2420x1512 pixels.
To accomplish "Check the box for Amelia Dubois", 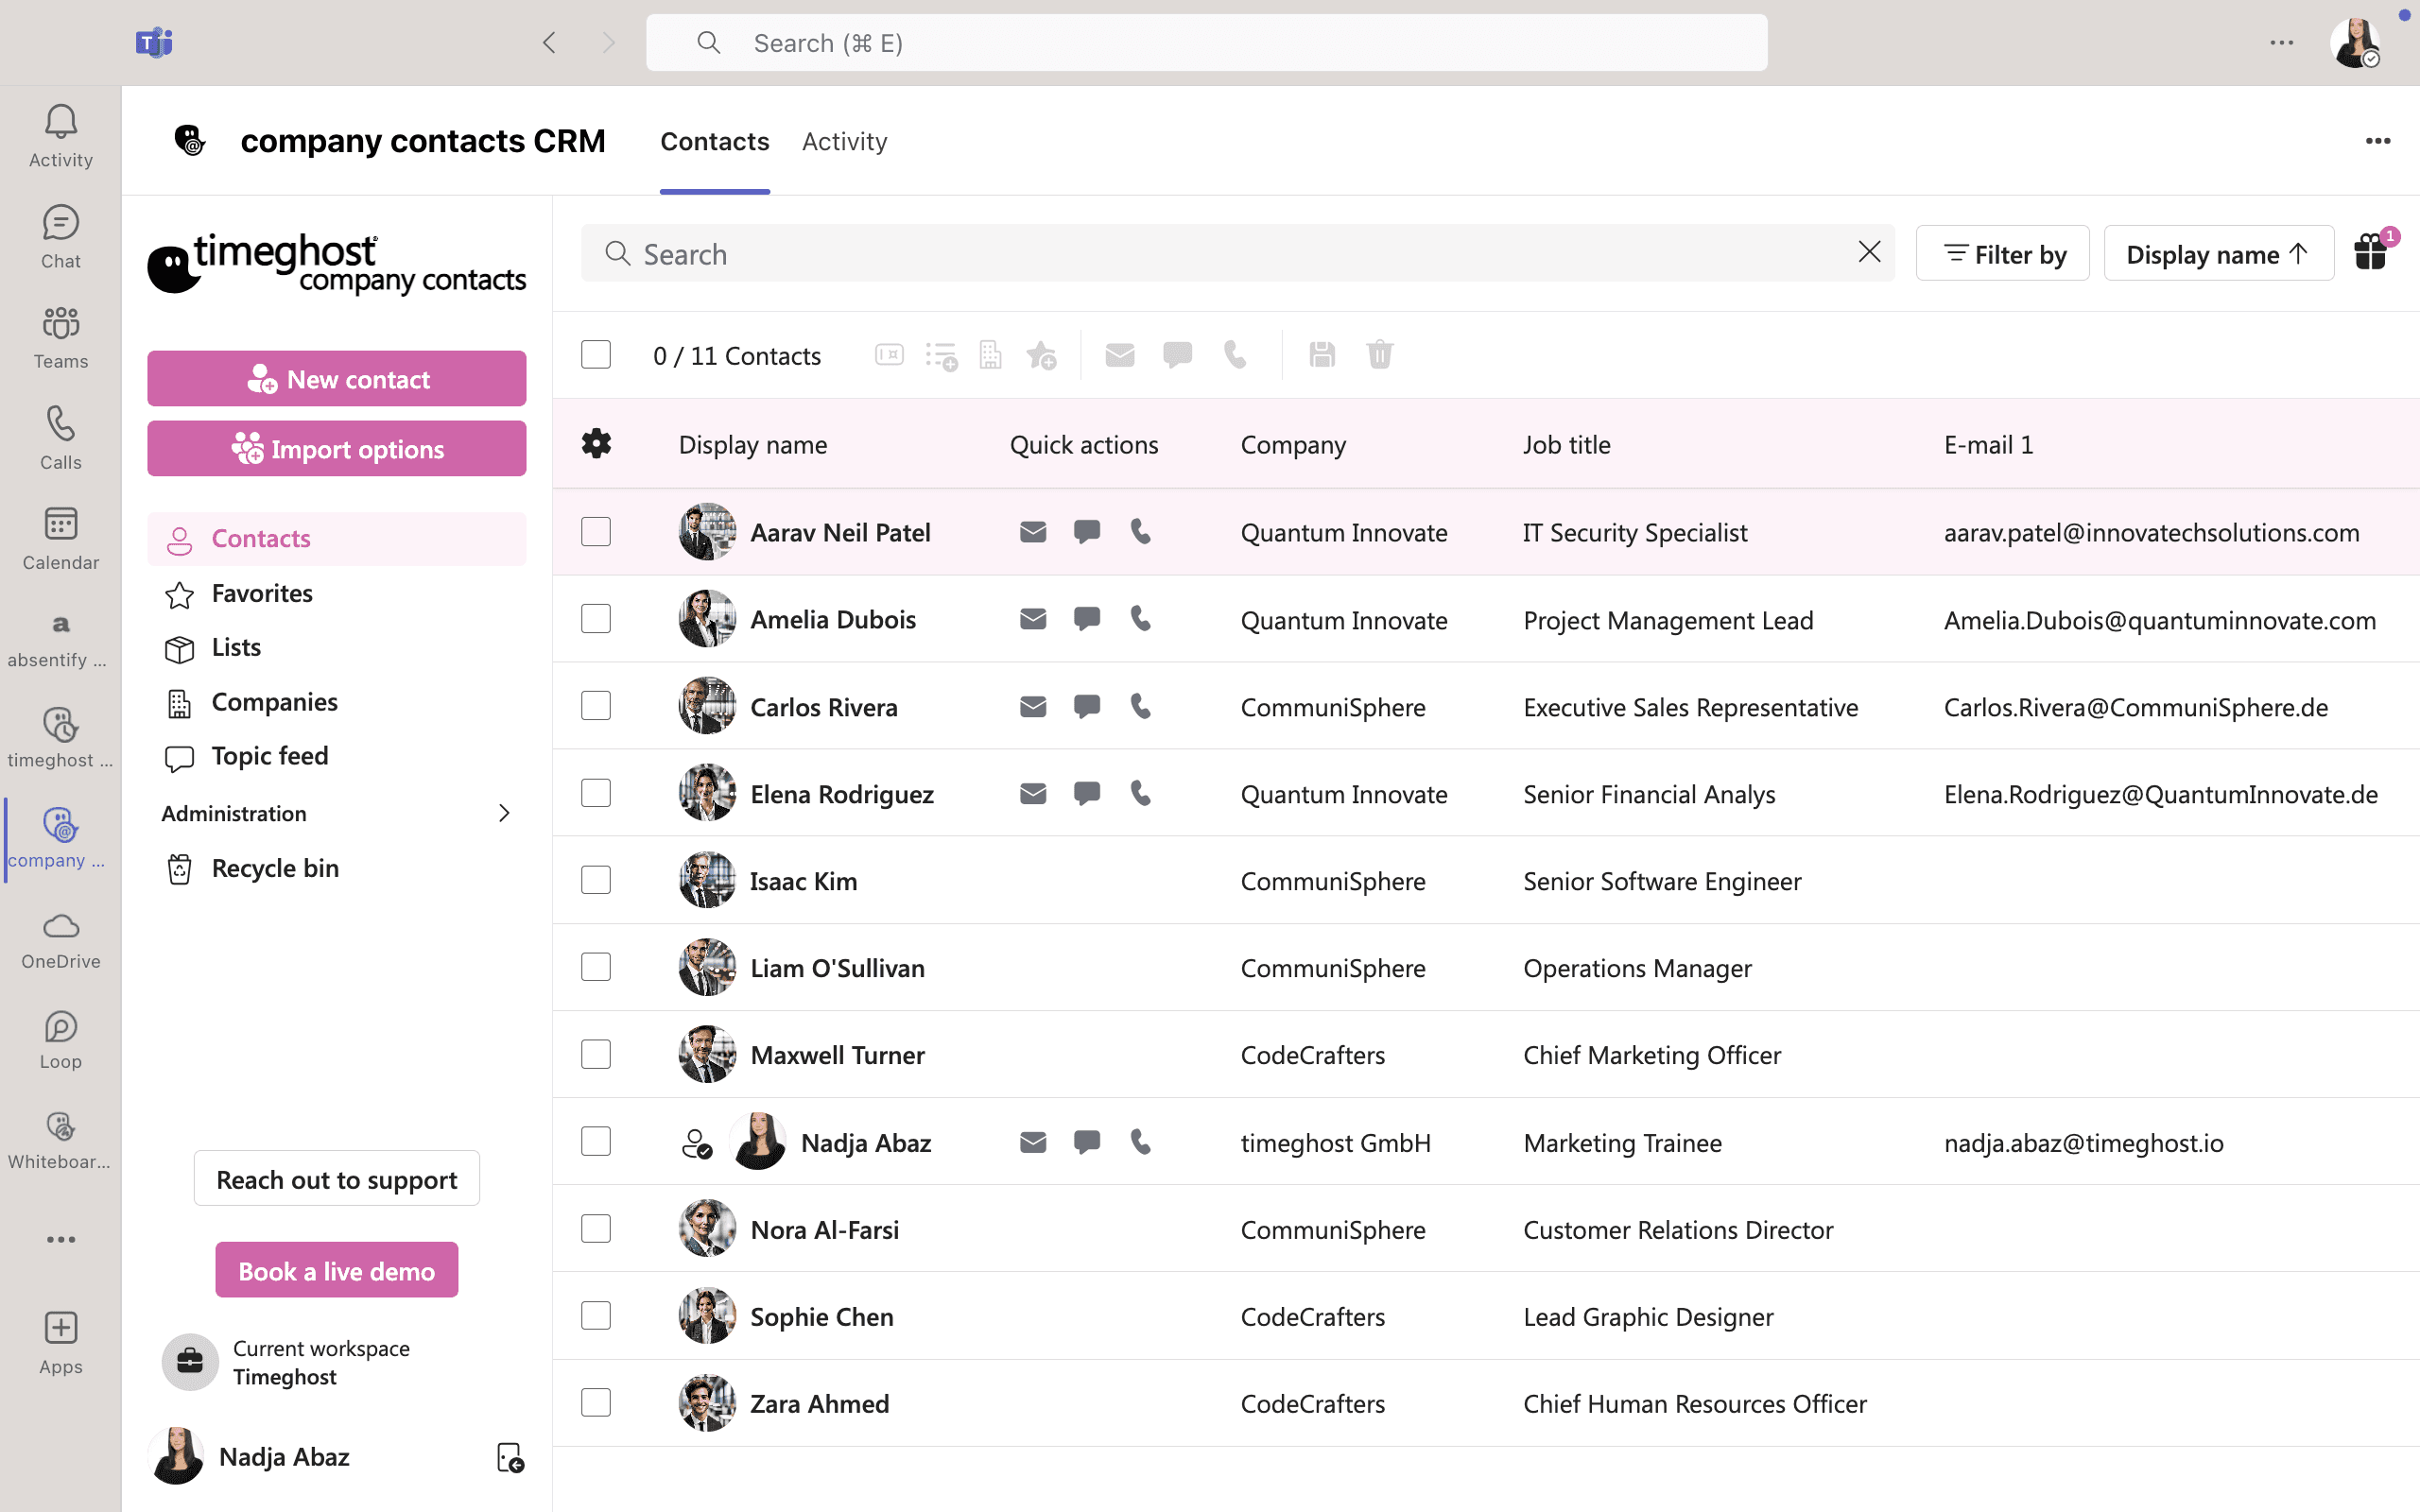I will [x=596, y=619].
